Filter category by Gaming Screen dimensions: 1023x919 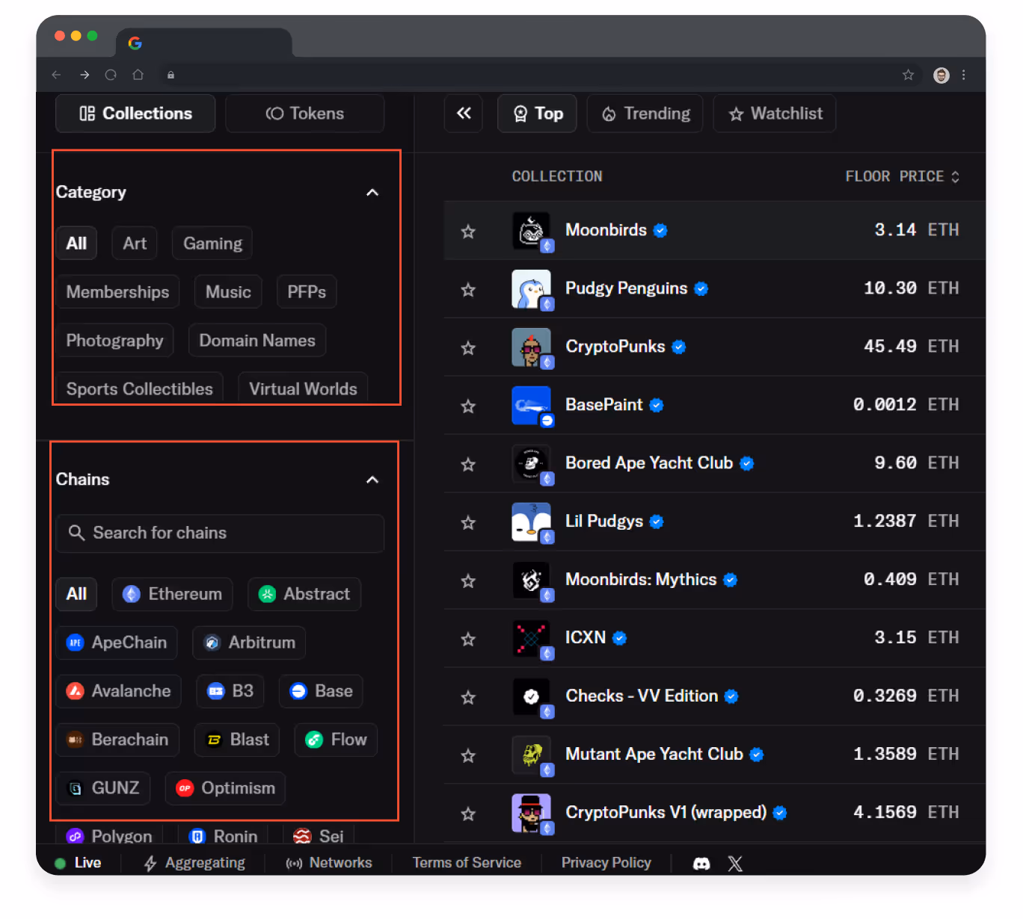point(212,244)
